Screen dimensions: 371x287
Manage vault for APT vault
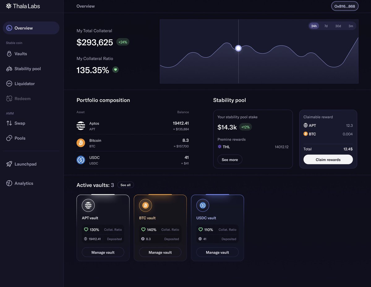point(103,252)
